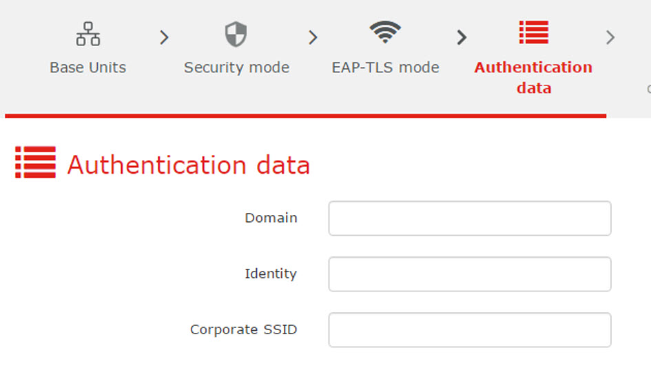Focus the Identity text field
This screenshot has width=651, height=368.
(470, 274)
